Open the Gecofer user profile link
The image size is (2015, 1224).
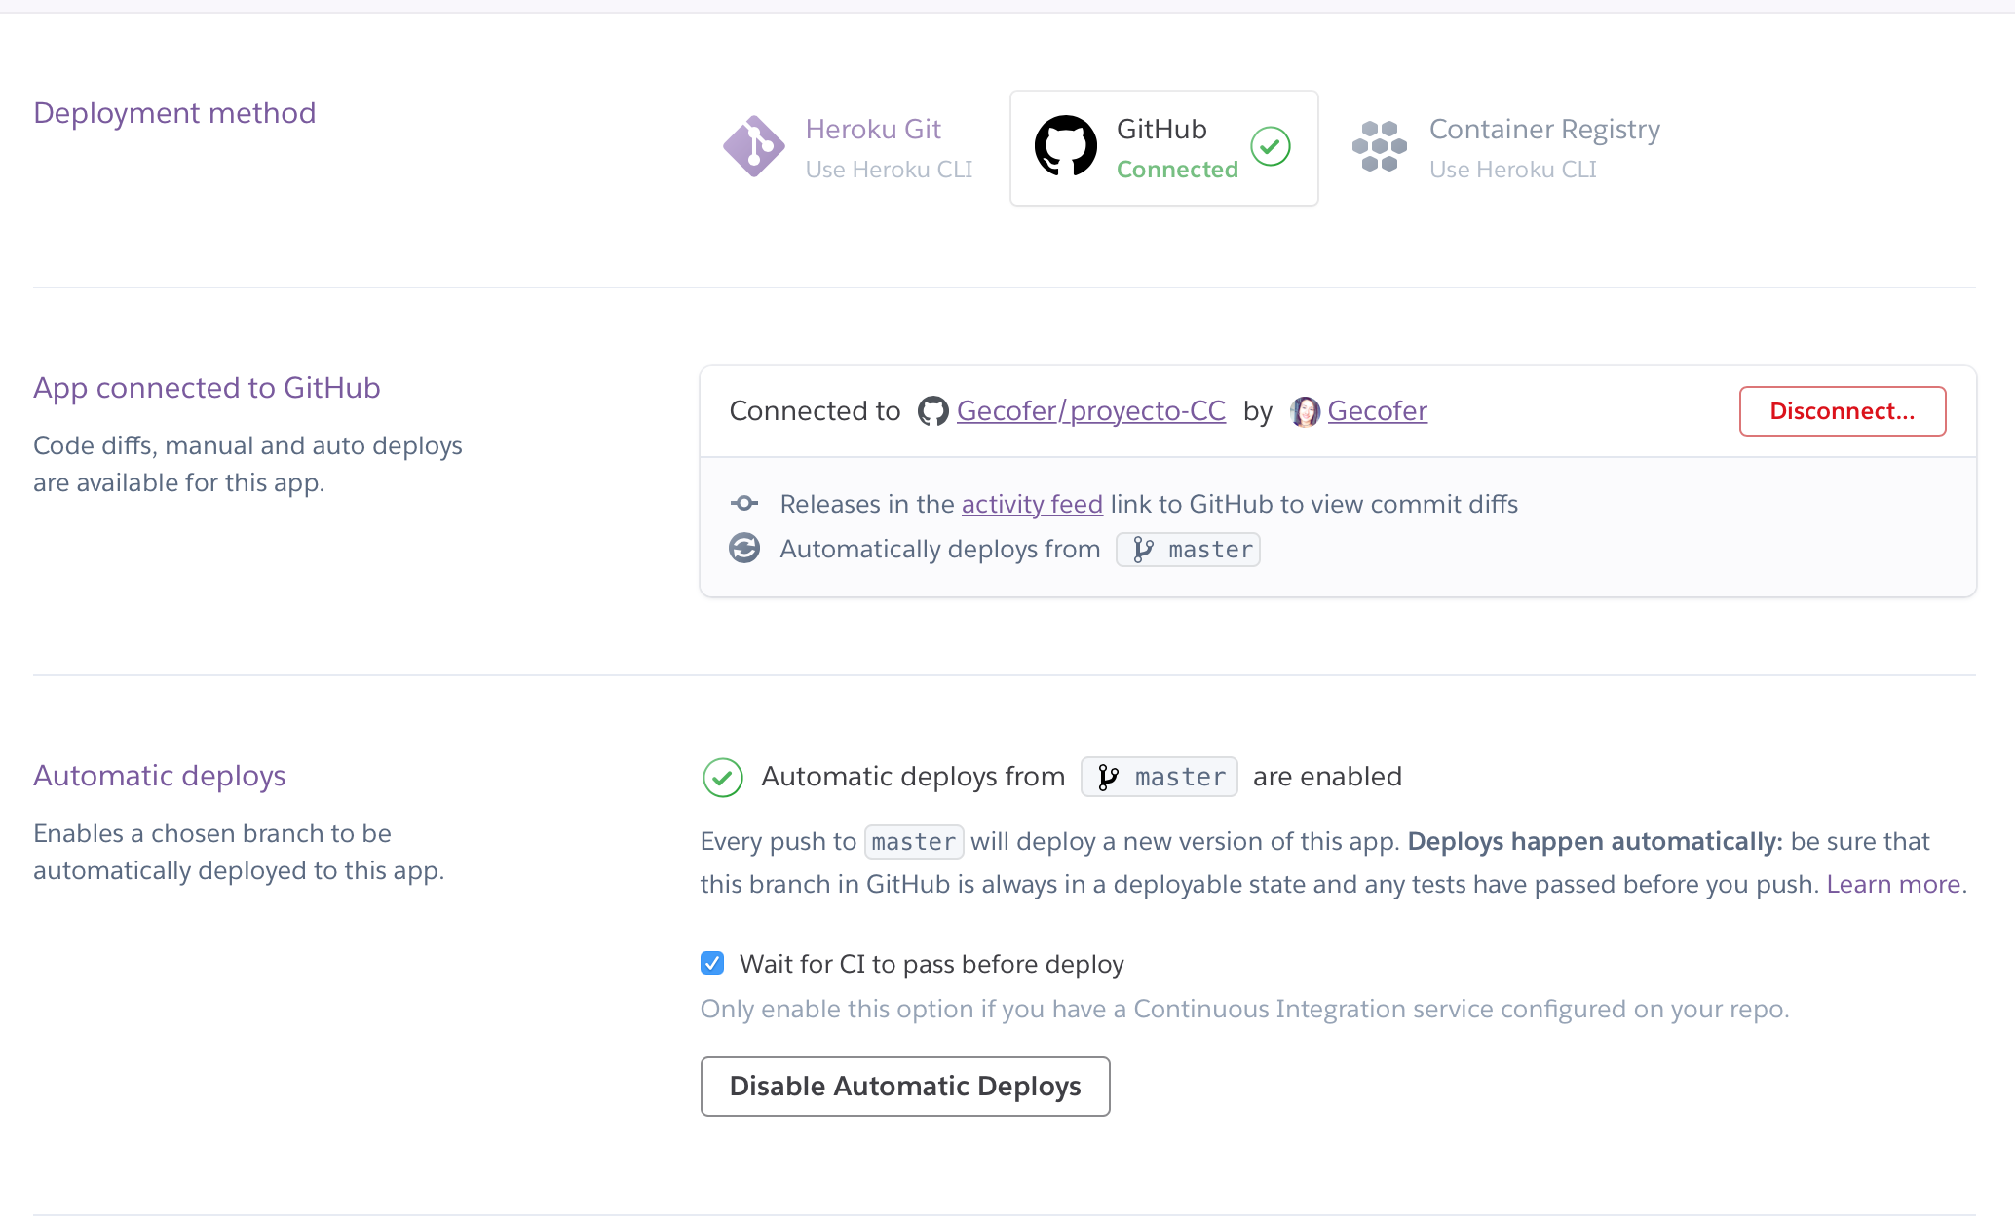pos(1377,411)
